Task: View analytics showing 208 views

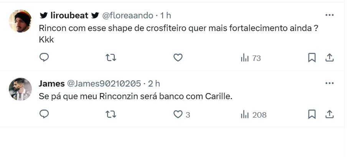Action: (253, 114)
